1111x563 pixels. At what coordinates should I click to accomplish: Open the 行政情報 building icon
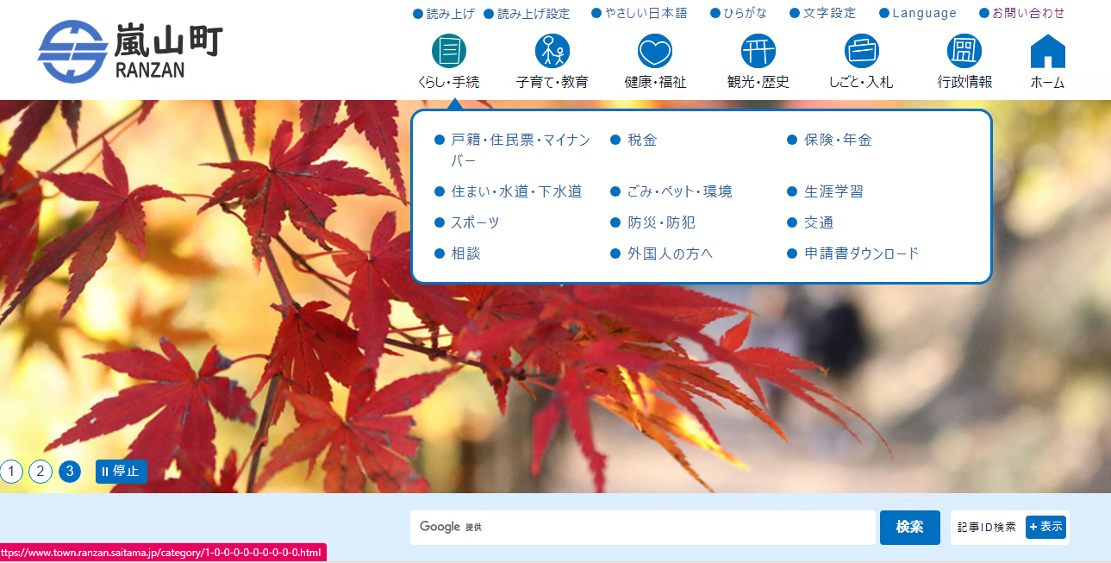coord(964,51)
